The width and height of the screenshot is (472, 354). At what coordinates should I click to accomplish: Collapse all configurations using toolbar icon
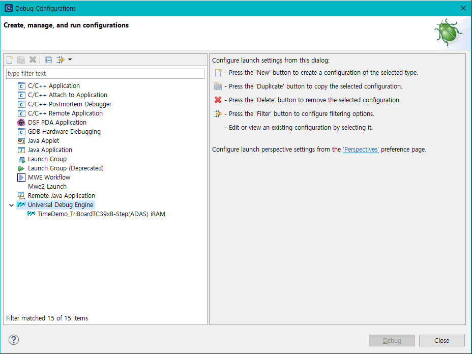tap(48, 60)
